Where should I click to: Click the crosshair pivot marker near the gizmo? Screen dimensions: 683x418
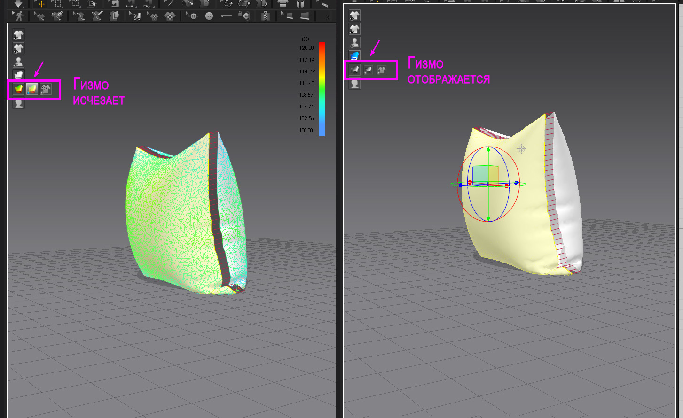tap(521, 149)
